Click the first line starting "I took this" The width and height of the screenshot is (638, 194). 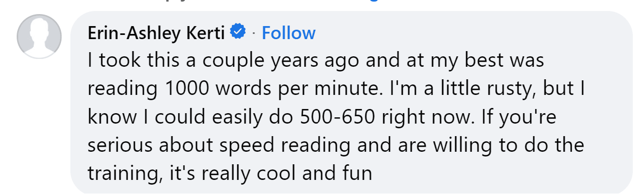(x=316, y=61)
